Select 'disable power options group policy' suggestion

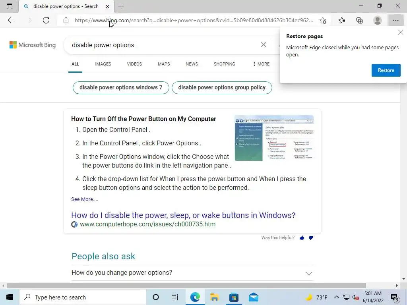tap(222, 88)
